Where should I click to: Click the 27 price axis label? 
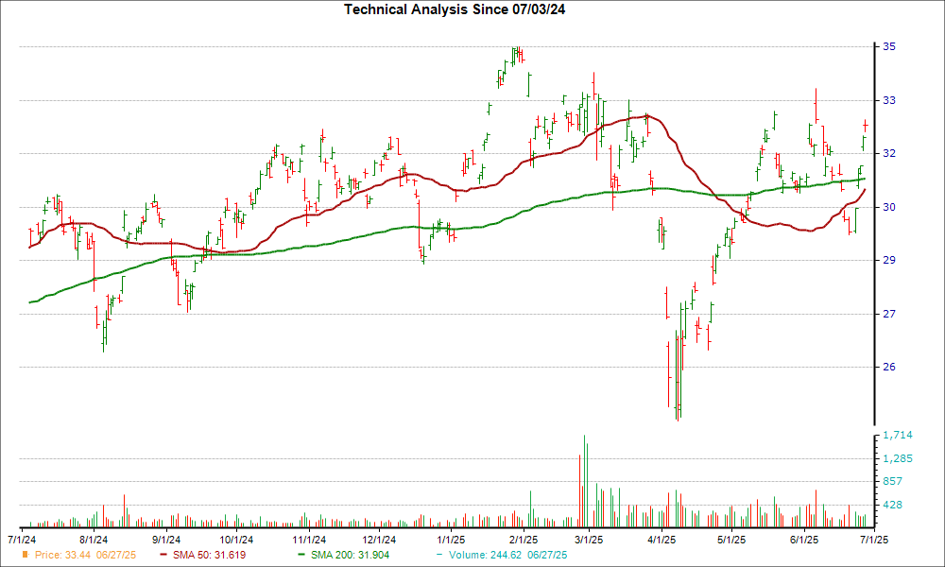889,314
